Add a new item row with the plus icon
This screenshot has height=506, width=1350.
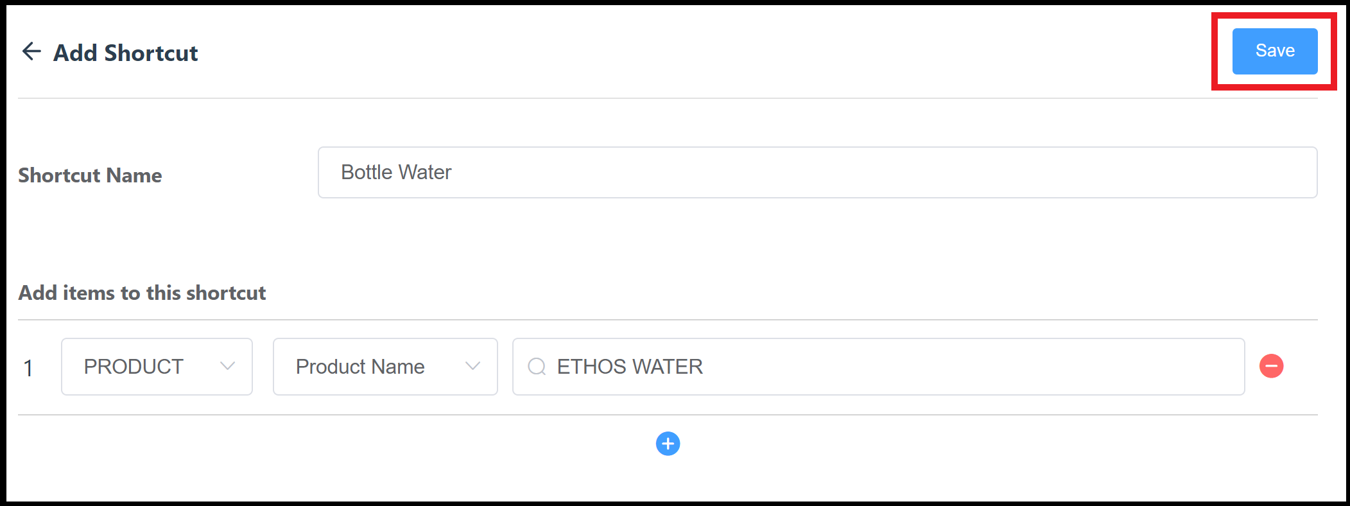coord(668,444)
